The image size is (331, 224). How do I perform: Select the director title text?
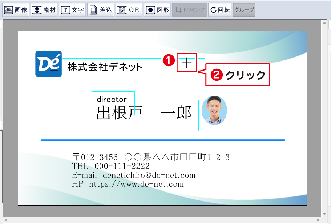(x=112, y=99)
